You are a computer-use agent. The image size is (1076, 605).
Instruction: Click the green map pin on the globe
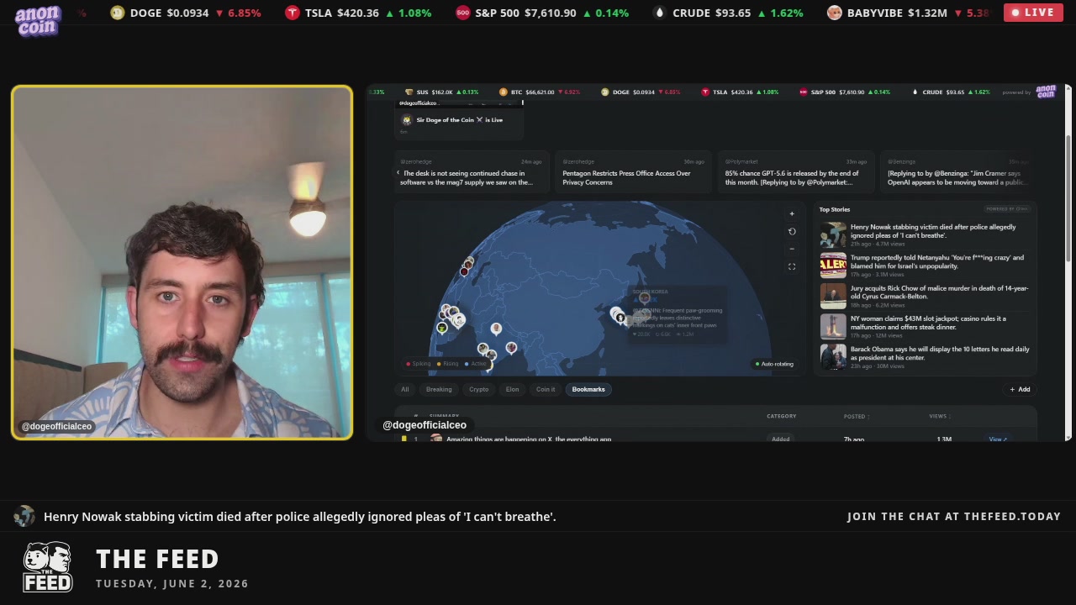tap(442, 329)
